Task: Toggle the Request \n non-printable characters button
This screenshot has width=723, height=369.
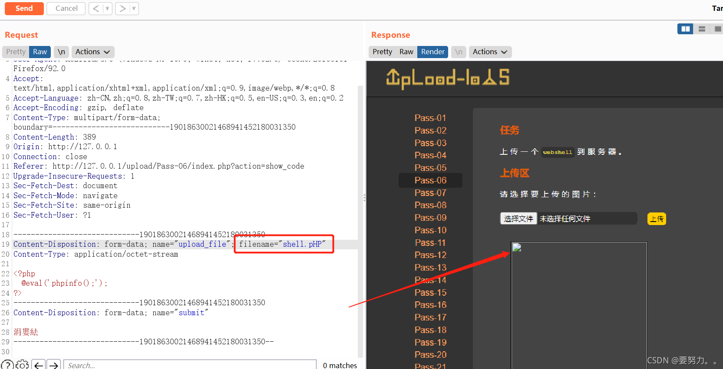Action: coord(61,52)
